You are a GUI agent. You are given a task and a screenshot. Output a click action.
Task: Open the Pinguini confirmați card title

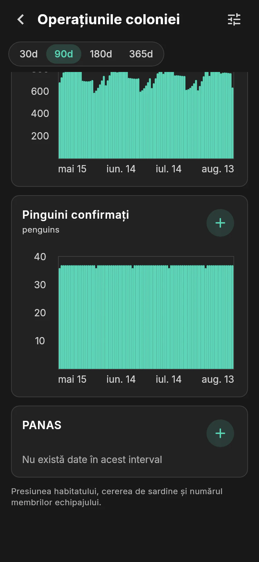[76, 215]
